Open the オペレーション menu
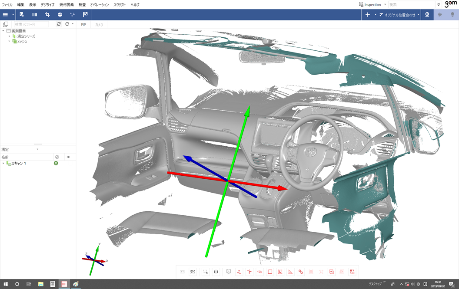459x289 pixels. pyautogui.click(x=100, y=4)
